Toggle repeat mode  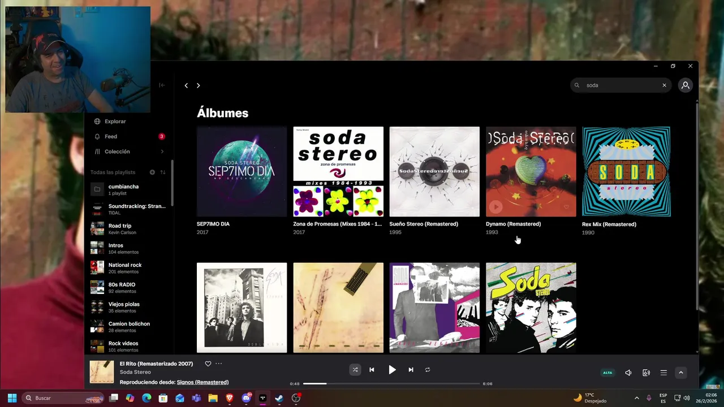428,370
